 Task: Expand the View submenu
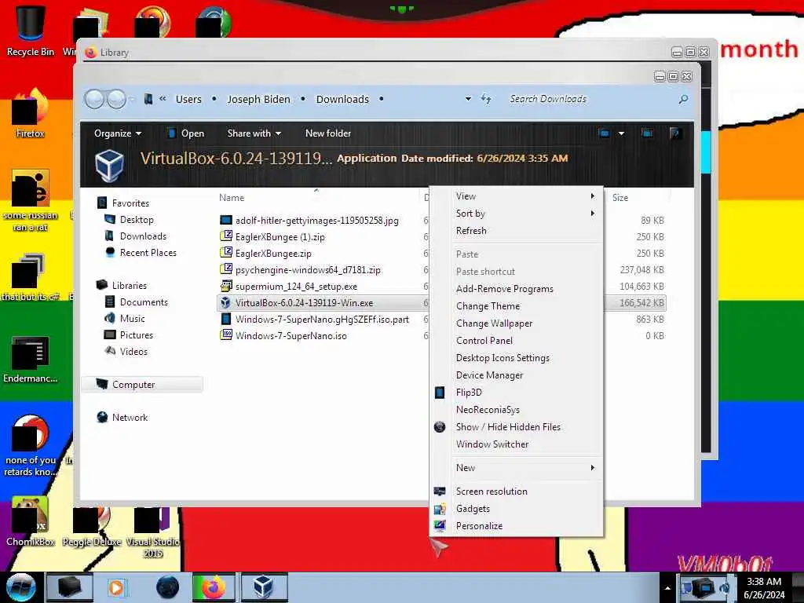516,196
